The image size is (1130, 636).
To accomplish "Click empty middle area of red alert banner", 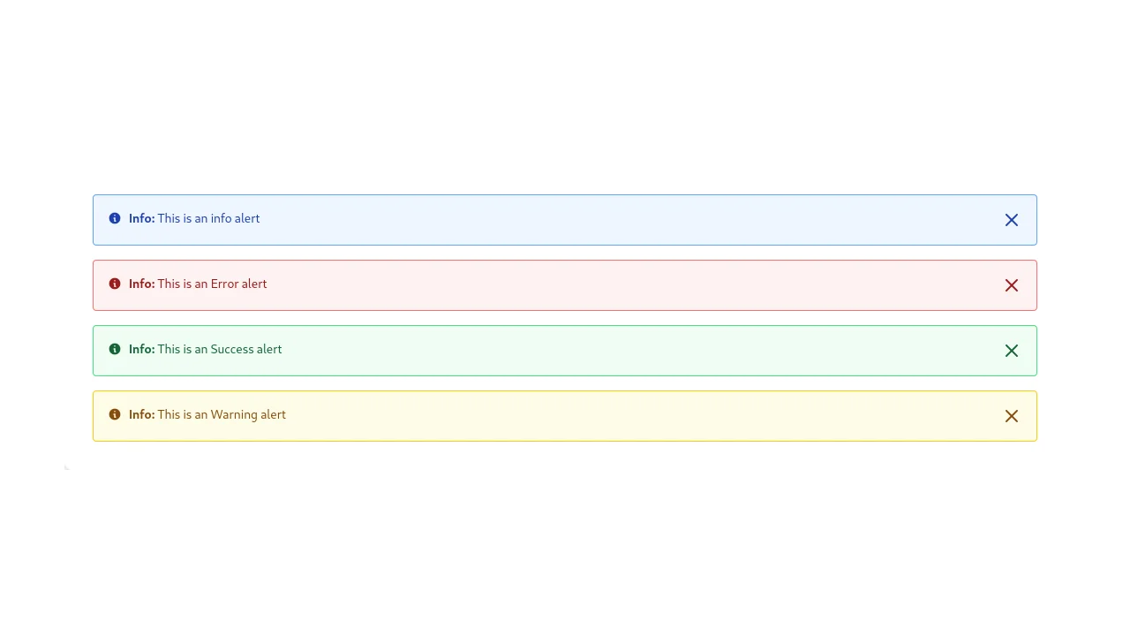I will (618, 285).
